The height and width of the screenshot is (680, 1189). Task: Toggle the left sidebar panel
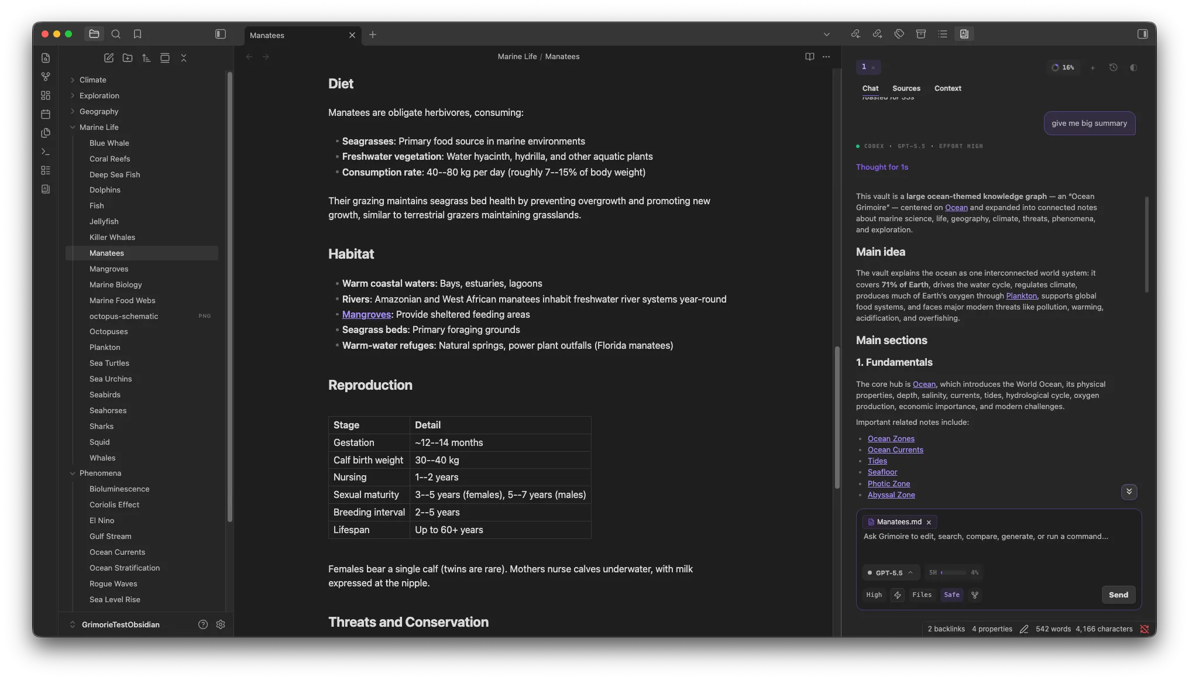coord(221,35)
